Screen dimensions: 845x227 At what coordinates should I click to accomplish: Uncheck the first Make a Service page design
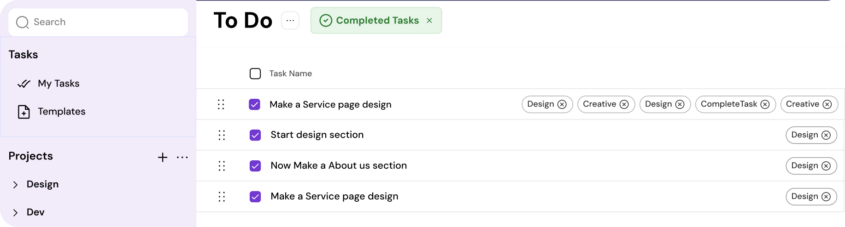tap(254, 104)
